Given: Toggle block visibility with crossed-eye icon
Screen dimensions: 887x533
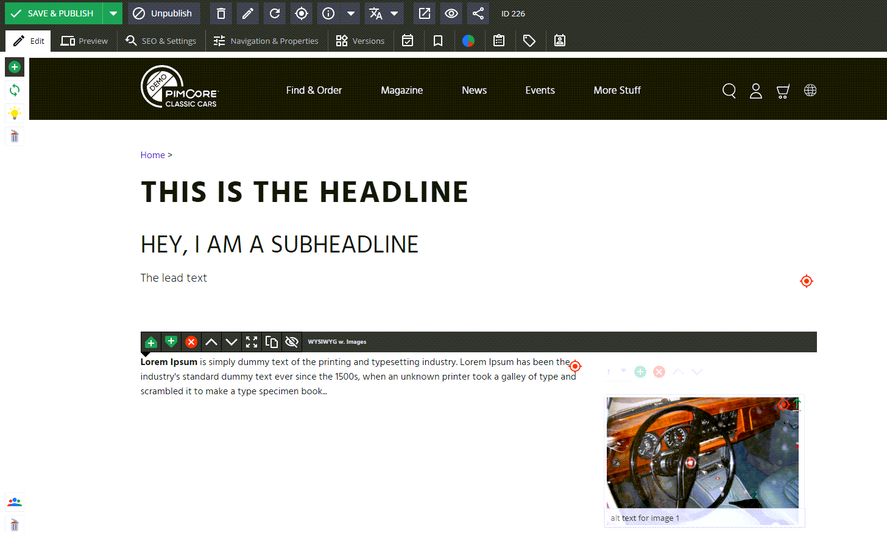Looking at the screenshot, I should [292, 342].
